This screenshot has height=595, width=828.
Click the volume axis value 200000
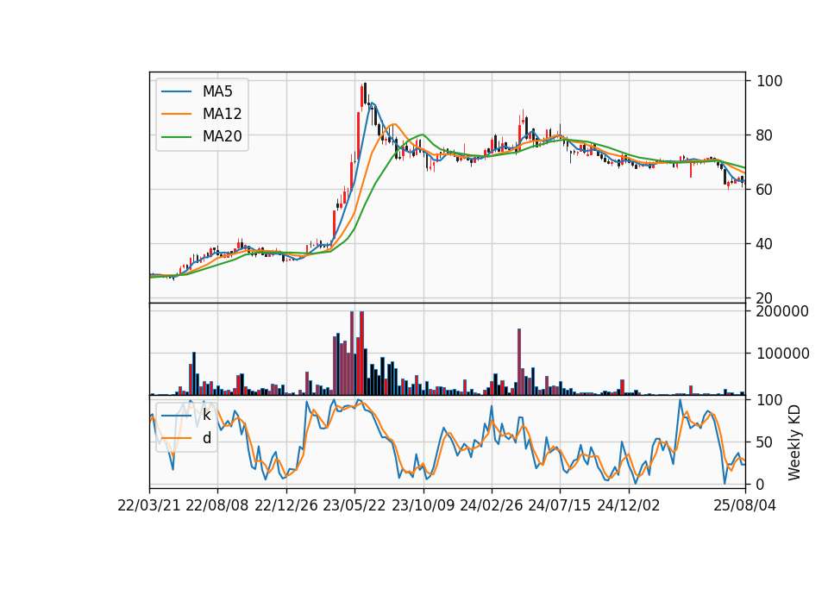point(782,311)
